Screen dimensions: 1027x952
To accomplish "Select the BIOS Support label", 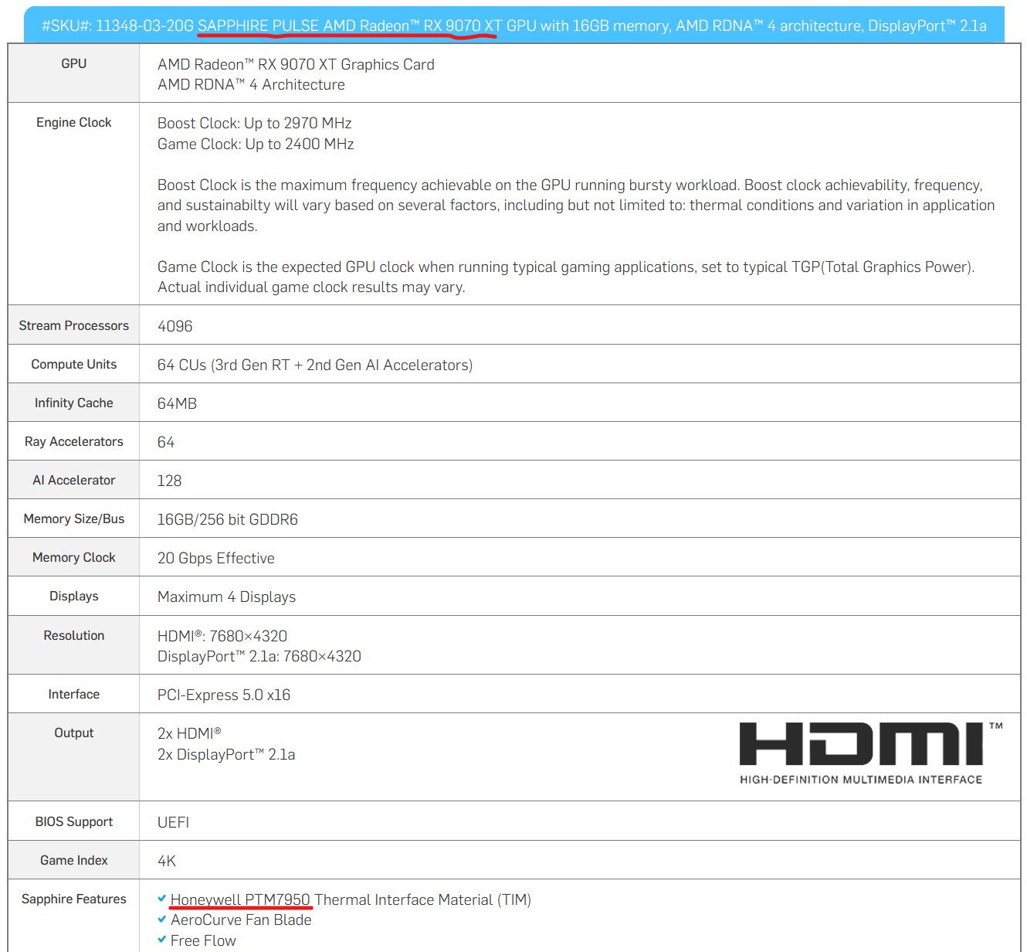I will coord(74,821).
